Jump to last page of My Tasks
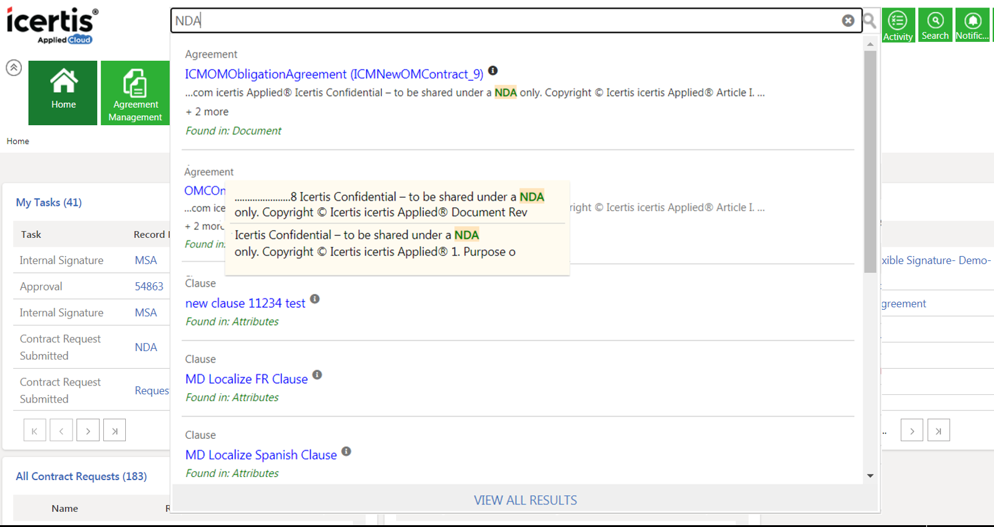The image size is (994, 527). point(115,431)
